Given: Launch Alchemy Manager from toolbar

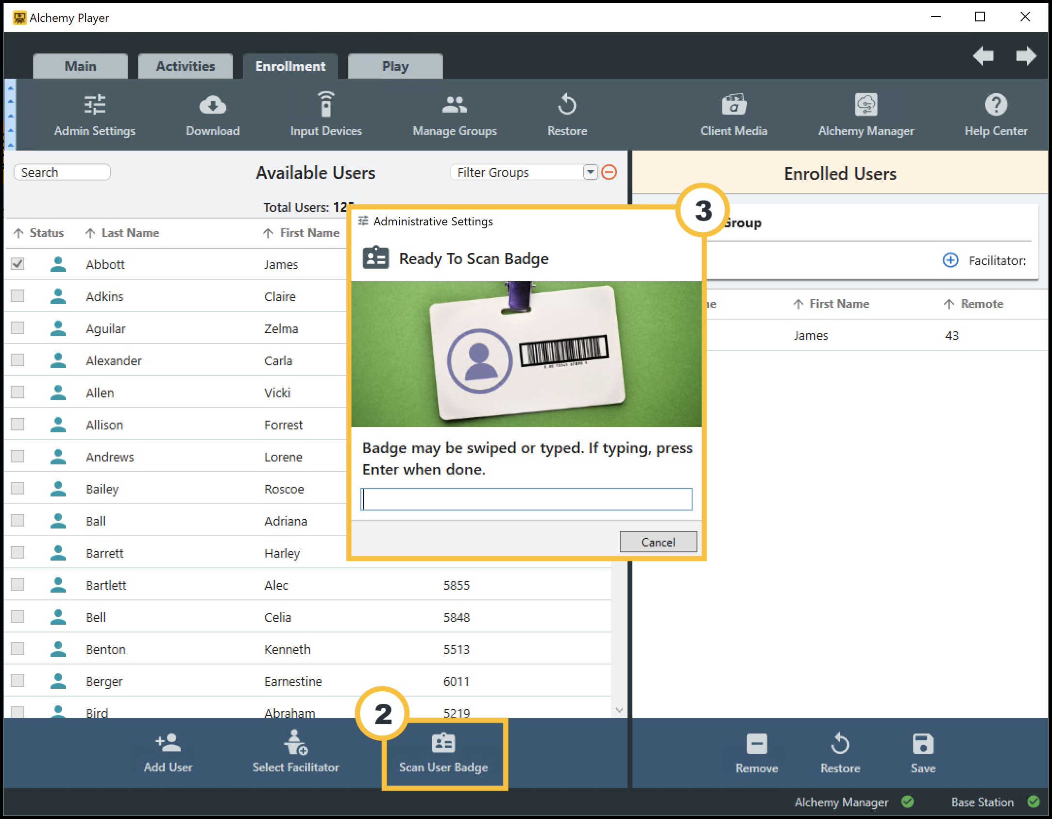Looking at the screenshot, I should pyautogui.click(x=866, y=115).
